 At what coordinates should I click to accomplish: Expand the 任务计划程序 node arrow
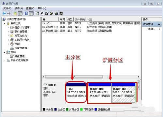click(x=8, y=28)
